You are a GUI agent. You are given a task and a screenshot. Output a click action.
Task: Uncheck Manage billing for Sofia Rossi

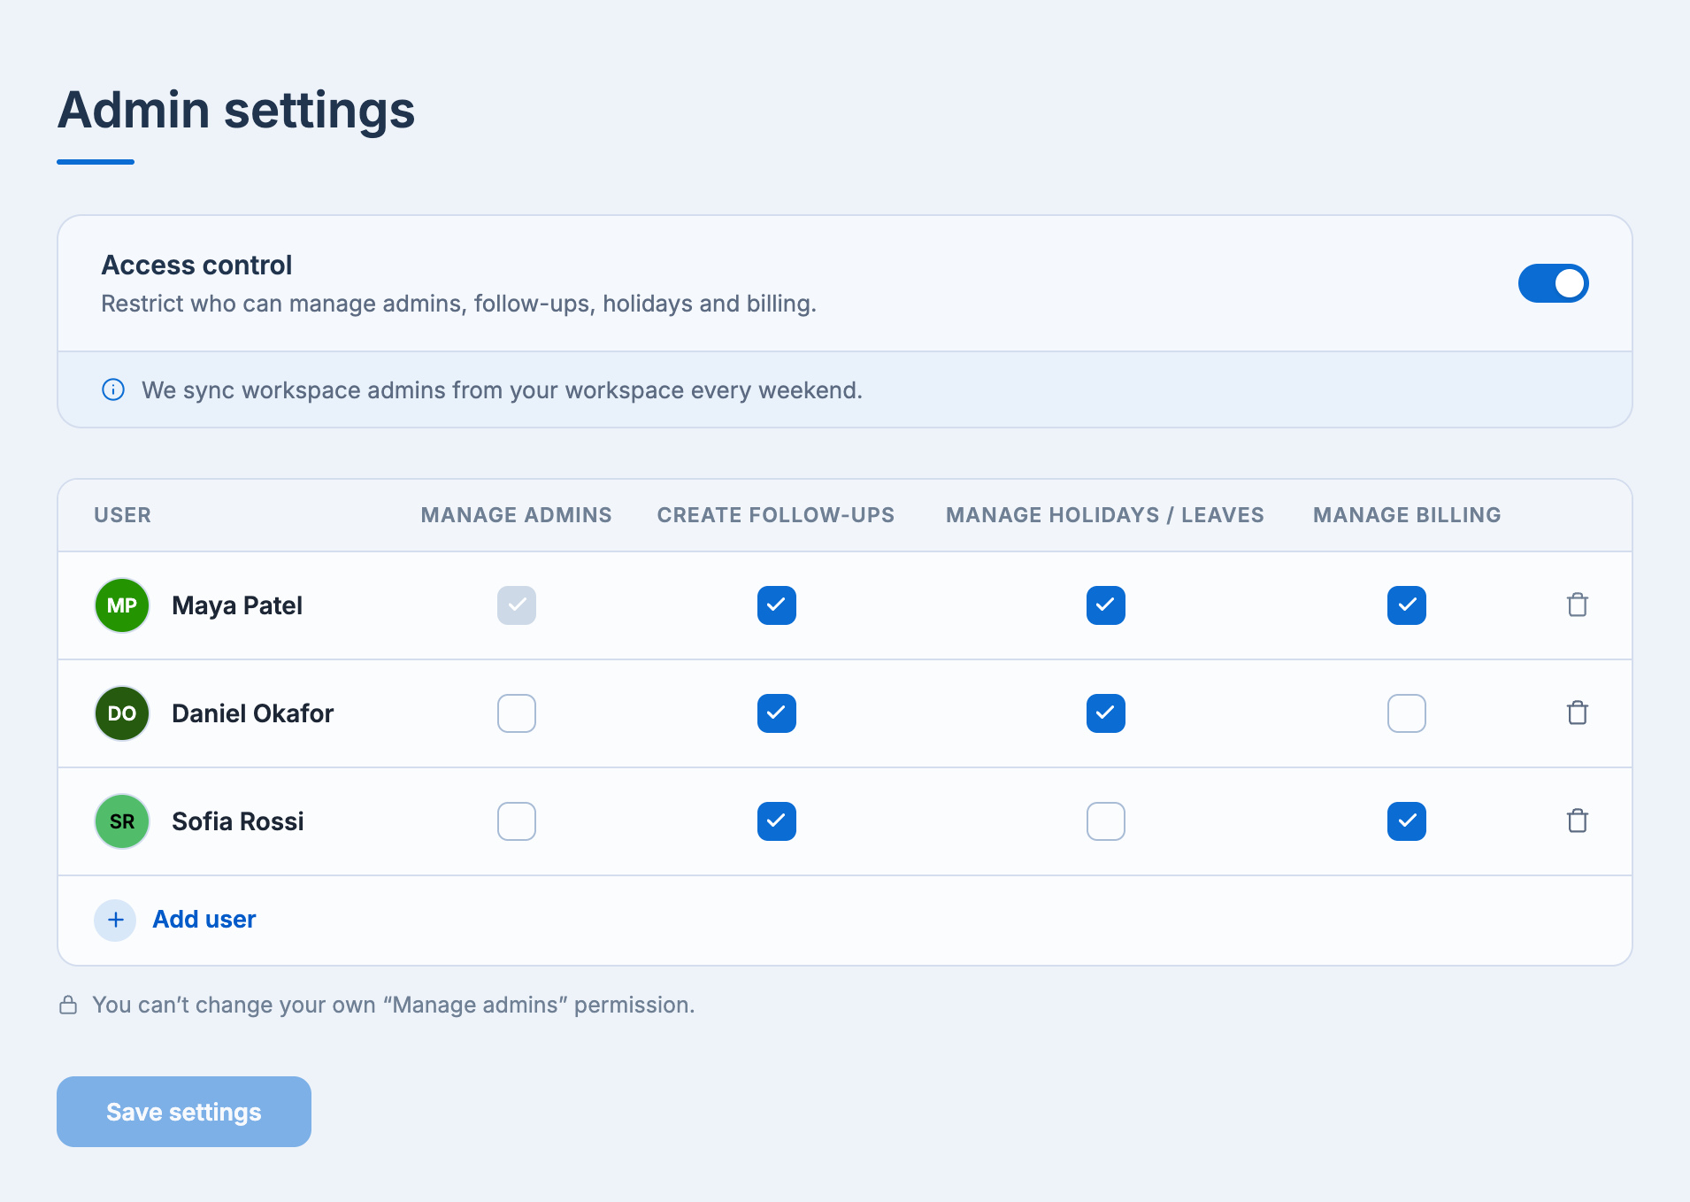1407,821
